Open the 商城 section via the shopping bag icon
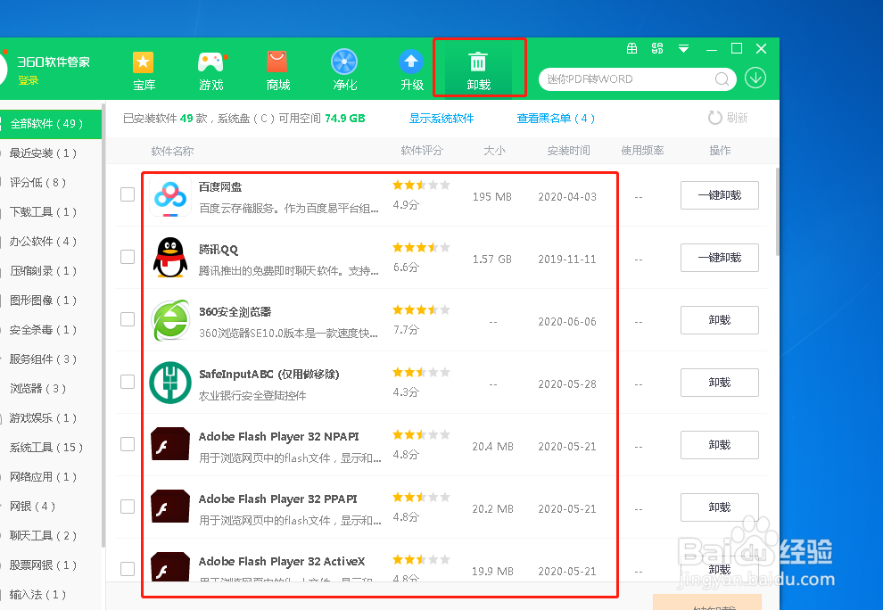Viewport: 883px width, 610px height. click(276, 70)
